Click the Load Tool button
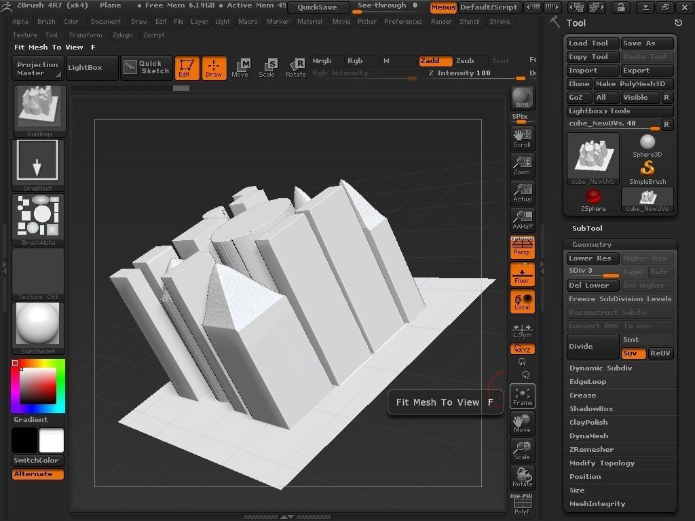 tap(593, 43)
